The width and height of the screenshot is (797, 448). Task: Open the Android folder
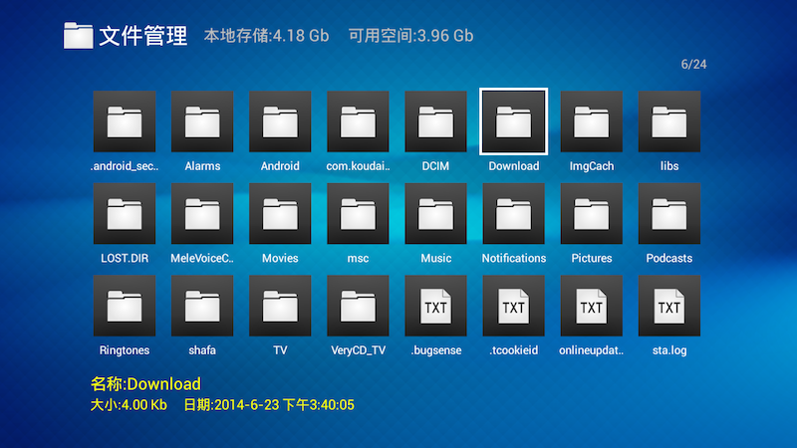click(280, 121)
